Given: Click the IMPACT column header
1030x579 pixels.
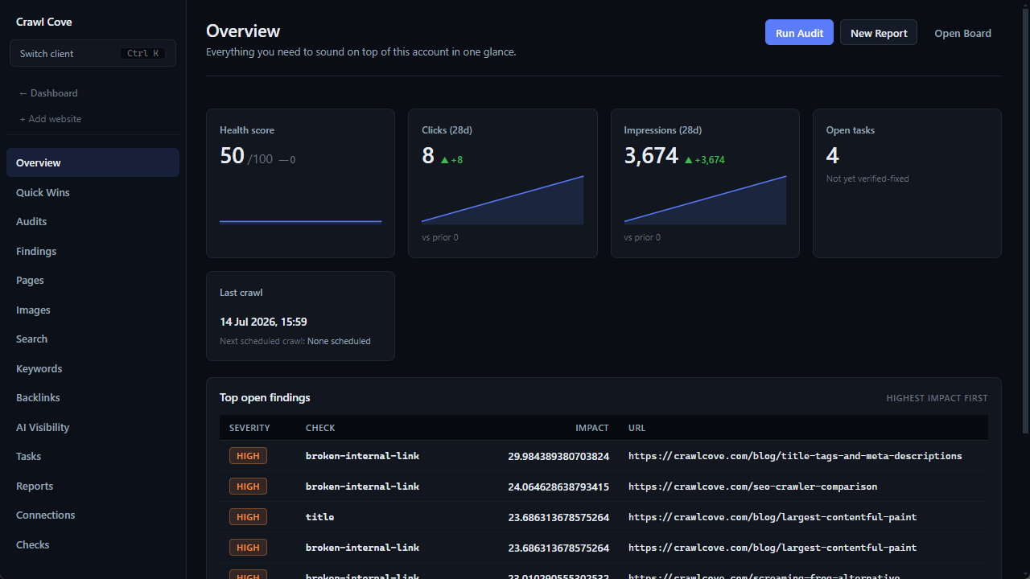Looking at the screenshot, I should (x=592, y=428).
